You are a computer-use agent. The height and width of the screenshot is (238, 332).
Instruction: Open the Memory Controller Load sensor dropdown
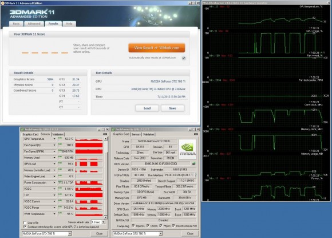pos(54,170)
